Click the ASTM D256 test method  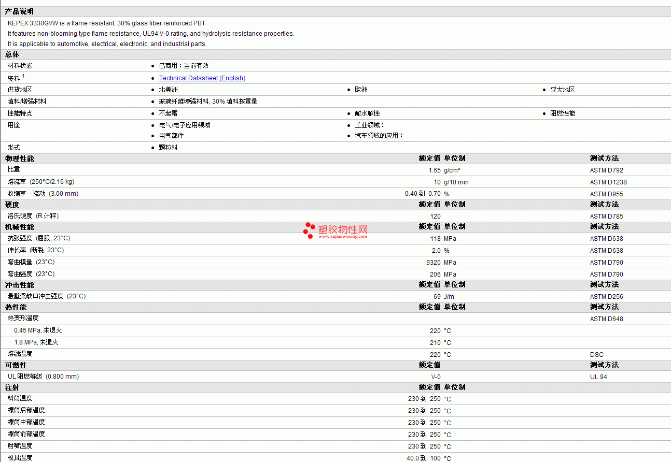(x=607, y=297)
